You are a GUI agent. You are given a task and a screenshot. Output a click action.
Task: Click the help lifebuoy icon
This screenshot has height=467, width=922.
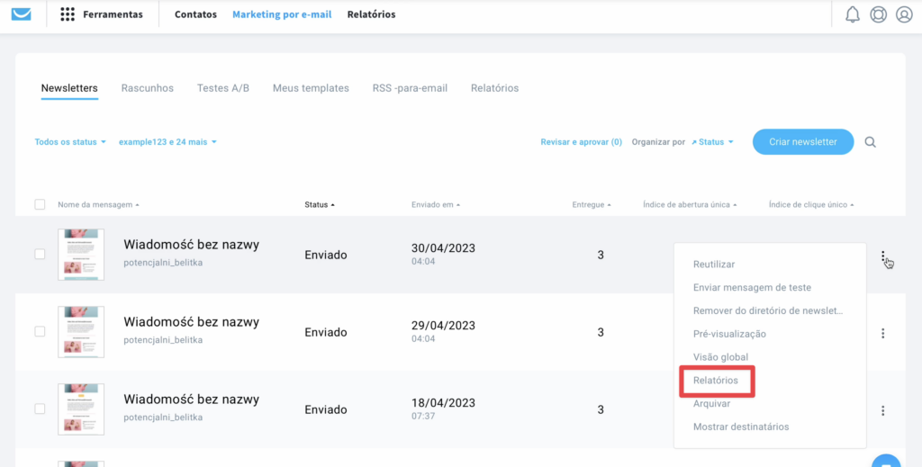pyautogui.click(x=878, y=14)
